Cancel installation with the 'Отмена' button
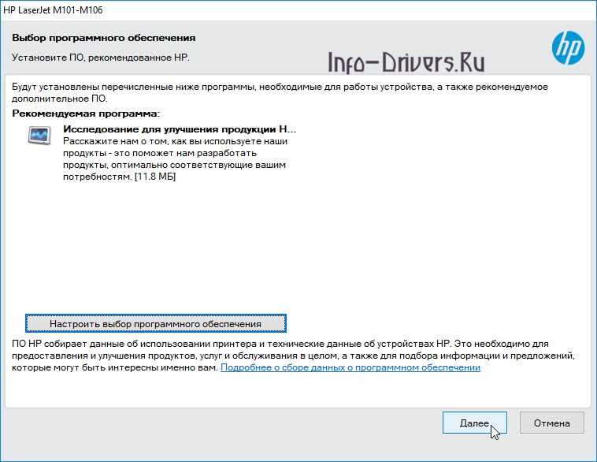 551,423
